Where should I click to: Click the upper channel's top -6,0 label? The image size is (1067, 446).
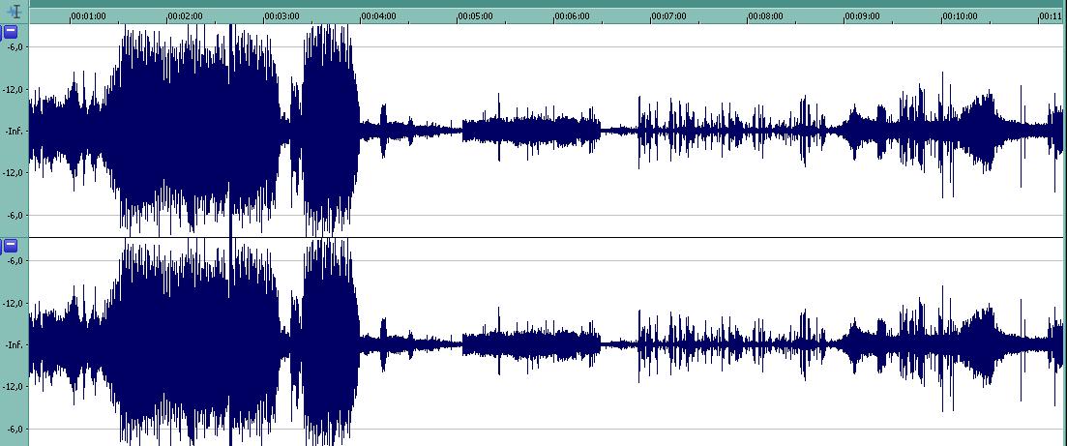(x=15, y=46)
